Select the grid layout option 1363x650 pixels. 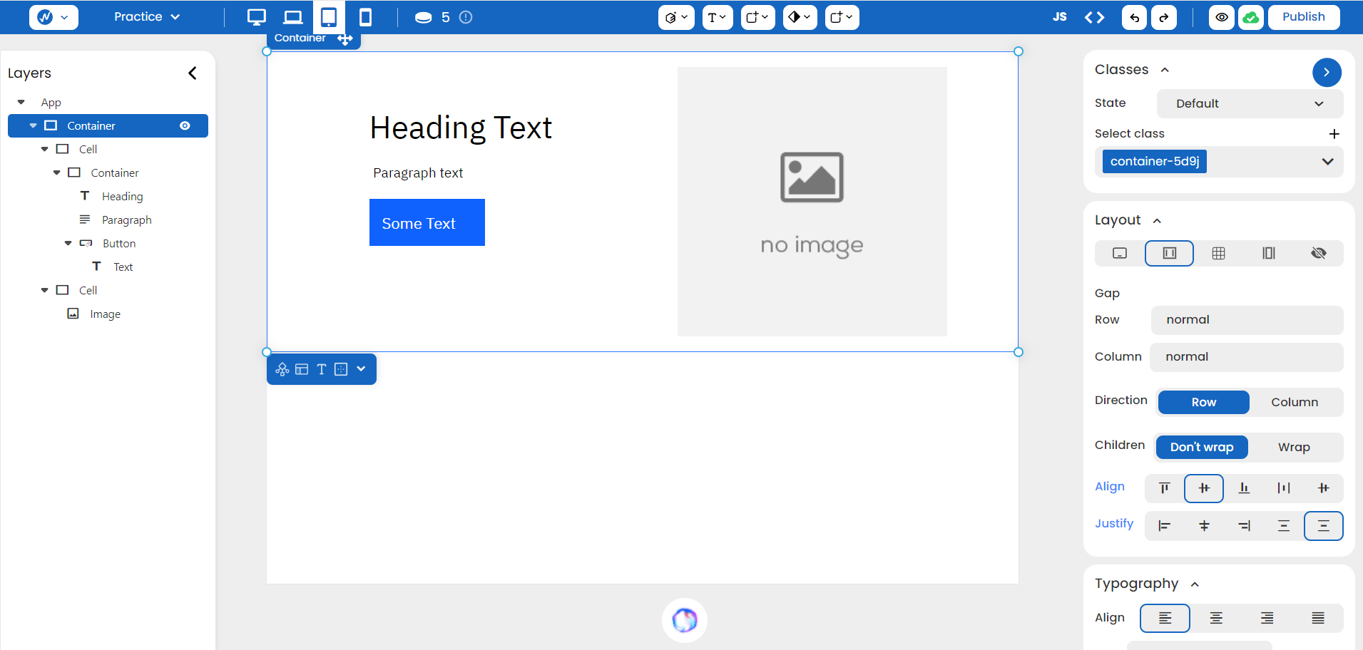tap(1219, 253)
